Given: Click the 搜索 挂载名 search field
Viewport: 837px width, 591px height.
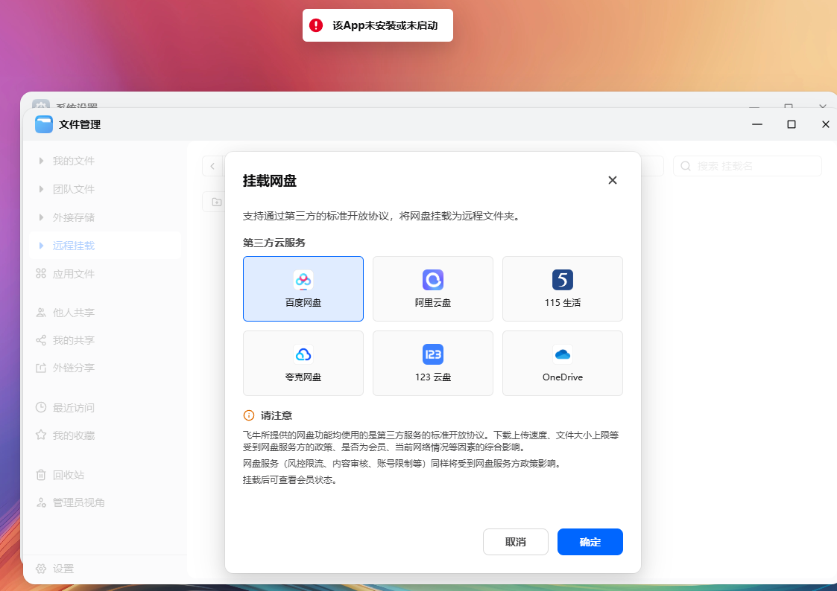Looking at the screenshot, I should click(747, 165).
